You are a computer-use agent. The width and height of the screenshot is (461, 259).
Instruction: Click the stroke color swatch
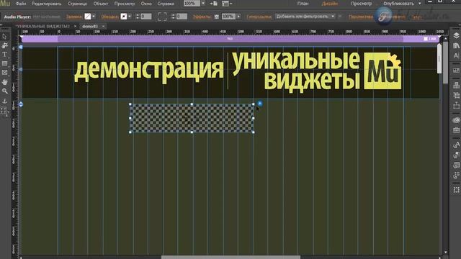point(124,17)
